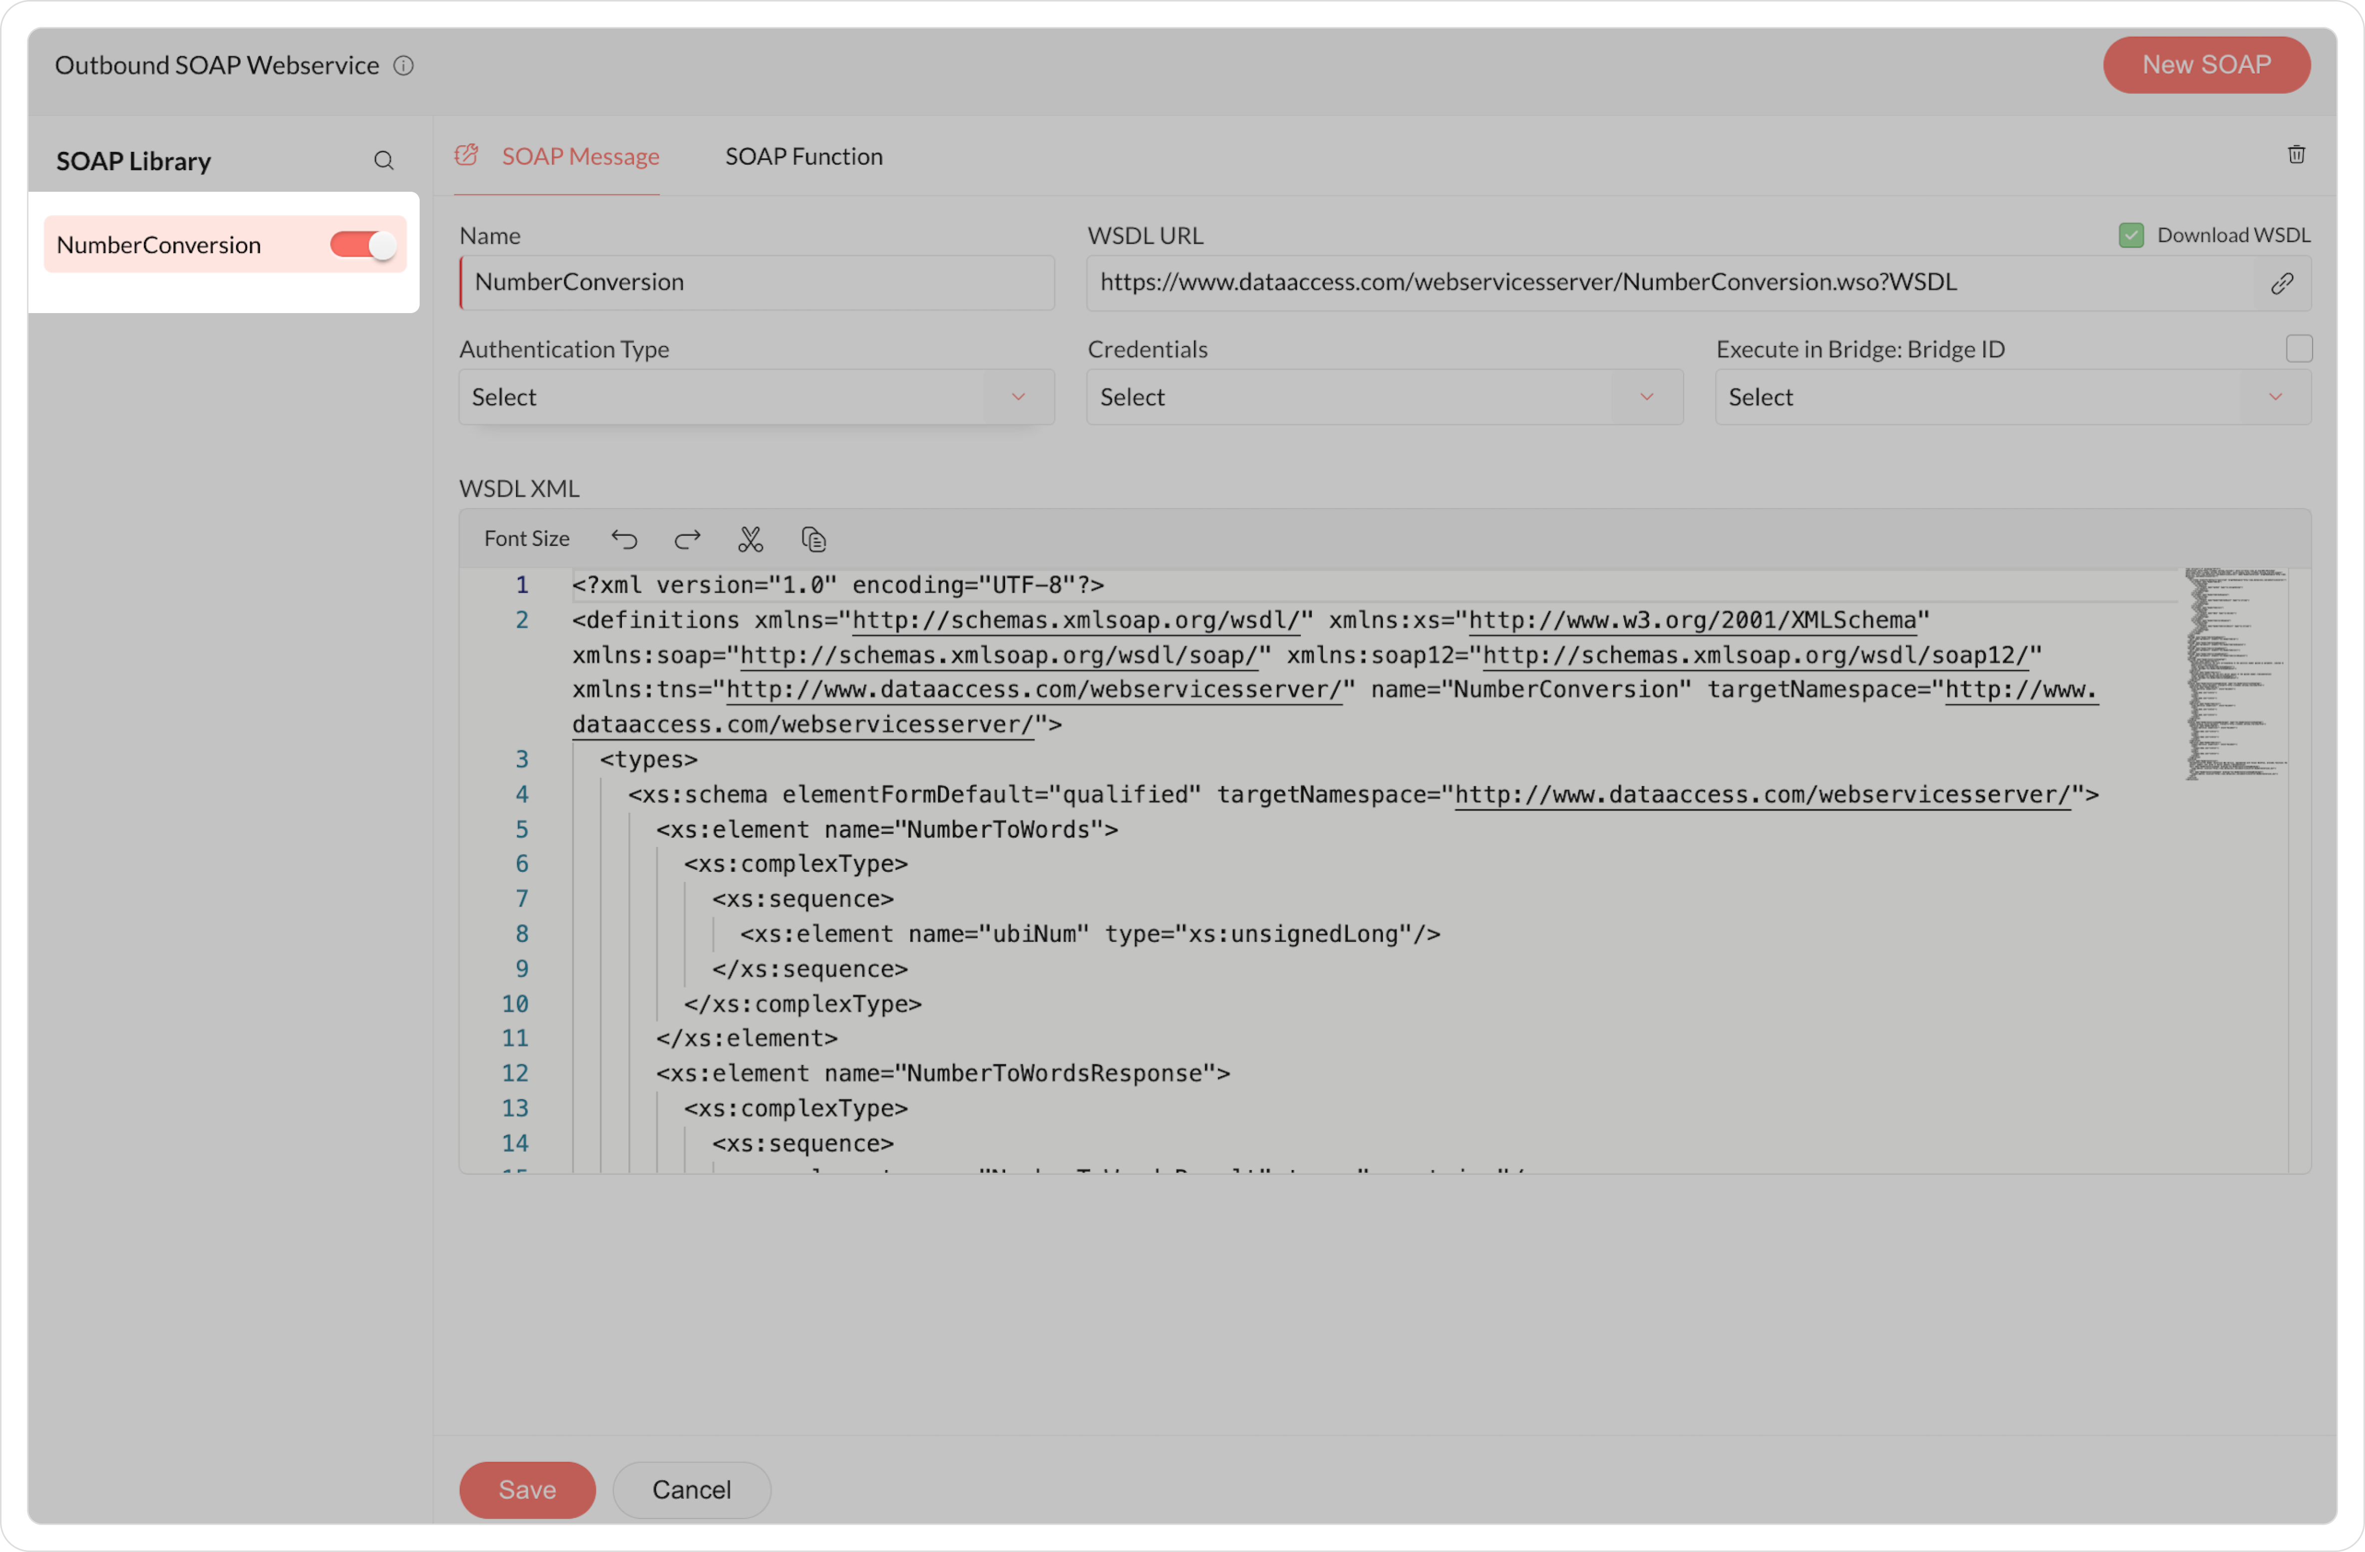2365x1552 pixels.
Task: Expand the Credentials select dropdown
Action: tap(1383, 397)
